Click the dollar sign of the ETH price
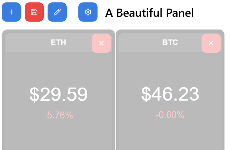 [34, 94]
